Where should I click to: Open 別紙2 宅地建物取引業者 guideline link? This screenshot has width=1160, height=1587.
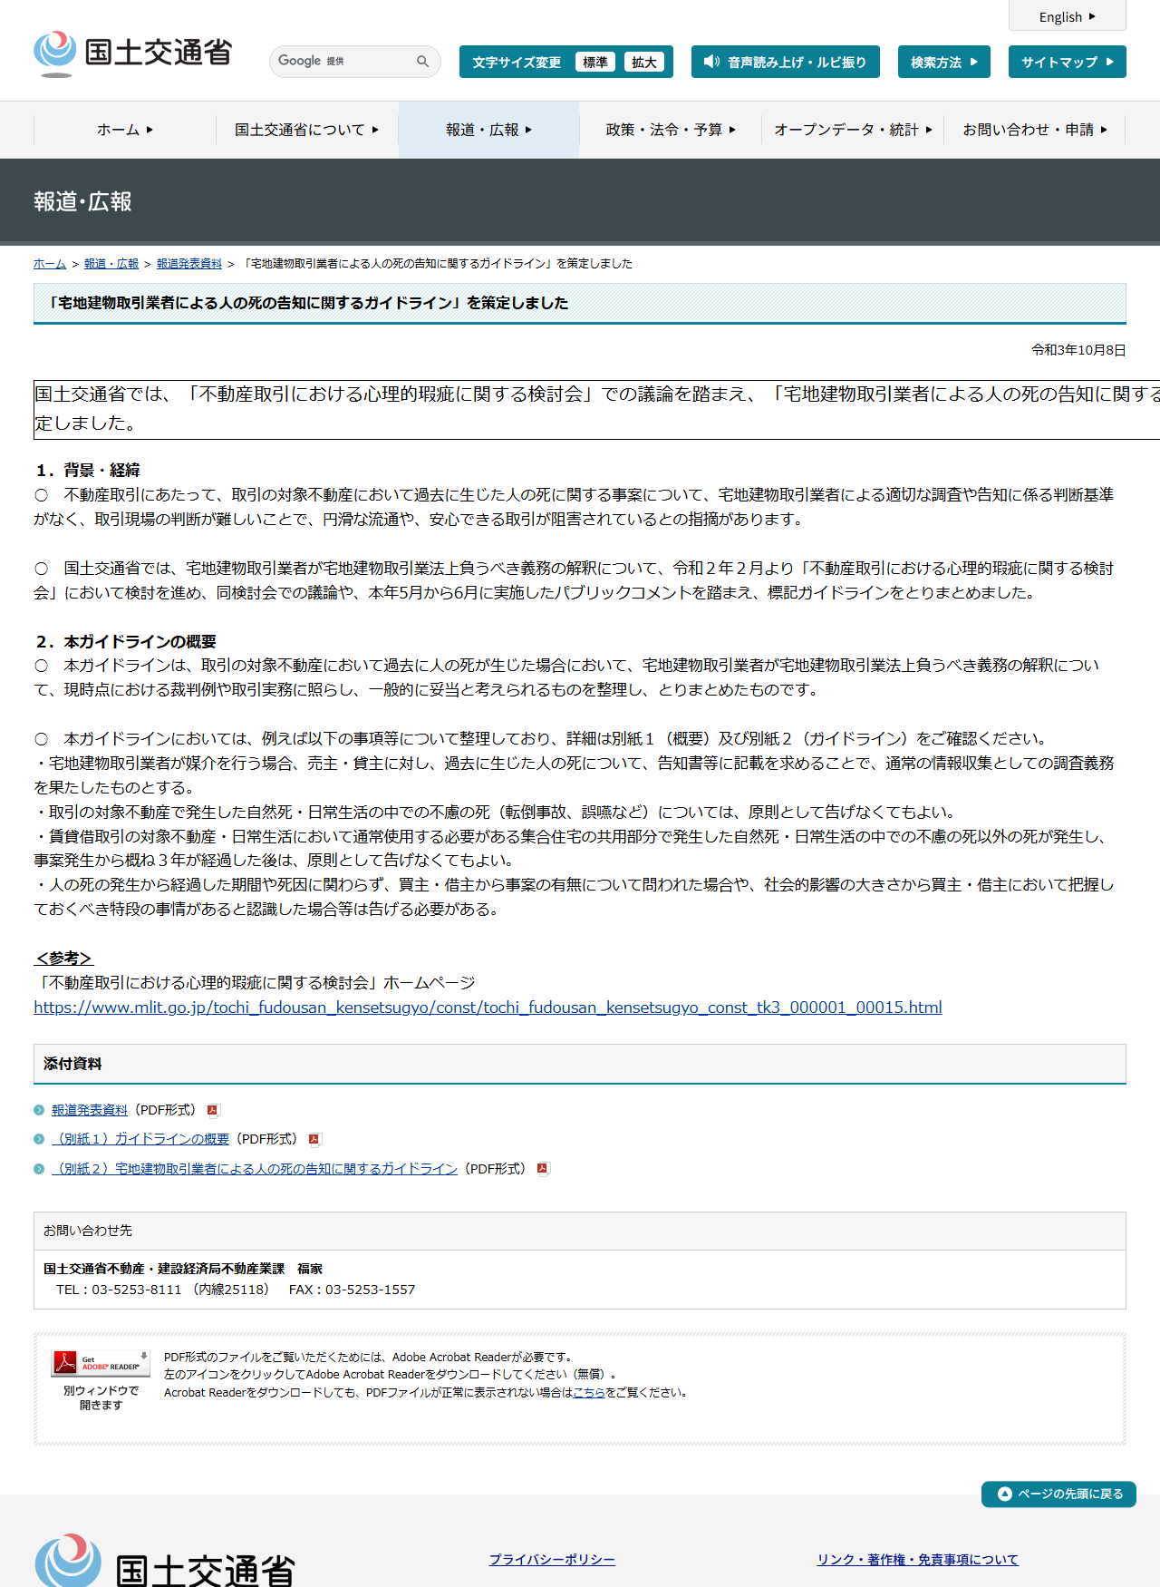(x=255, y=1169)
